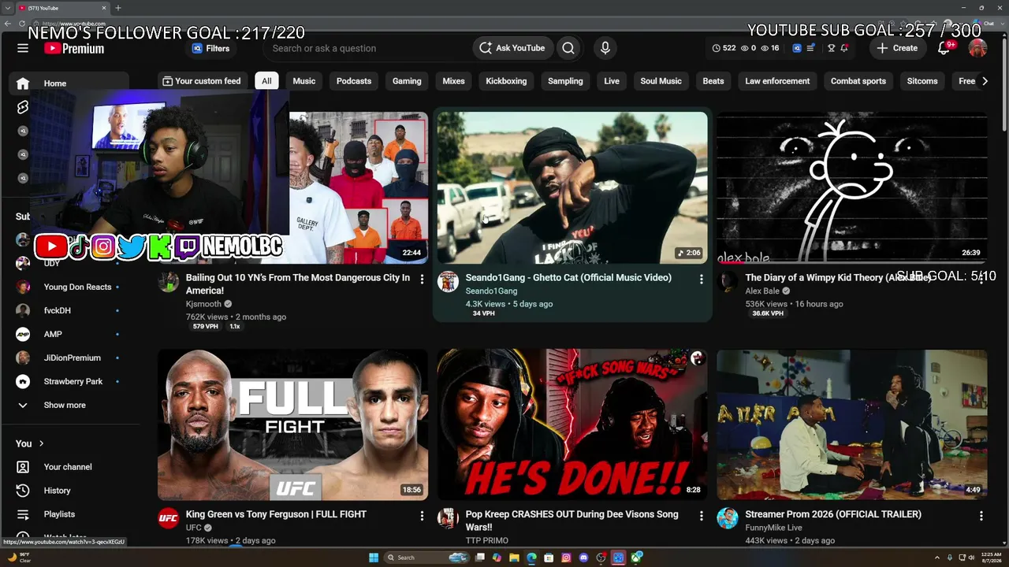This screenshot has height=567, width=1009.
Task: Select the Kickboxing category chip
Action: click(506, 81)
